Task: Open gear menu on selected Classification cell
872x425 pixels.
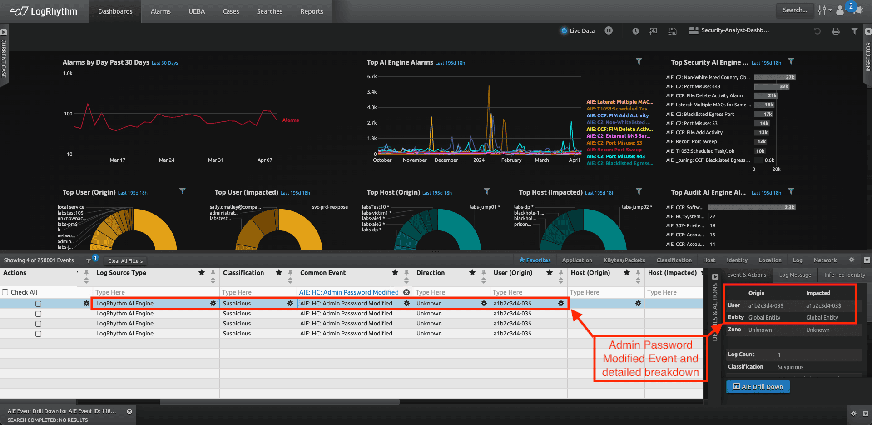Action: tap(290, 304)
